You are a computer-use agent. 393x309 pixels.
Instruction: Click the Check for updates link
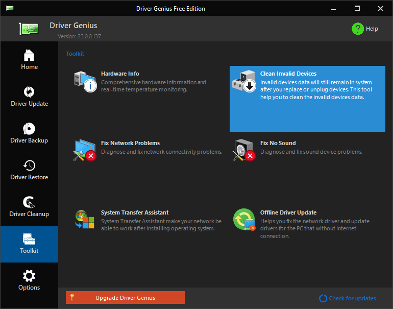pyautogui.click(x=352, y=298)
